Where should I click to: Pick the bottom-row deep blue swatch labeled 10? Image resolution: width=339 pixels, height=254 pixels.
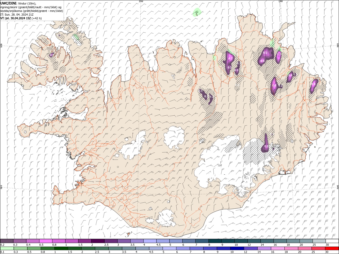point(237,248)
